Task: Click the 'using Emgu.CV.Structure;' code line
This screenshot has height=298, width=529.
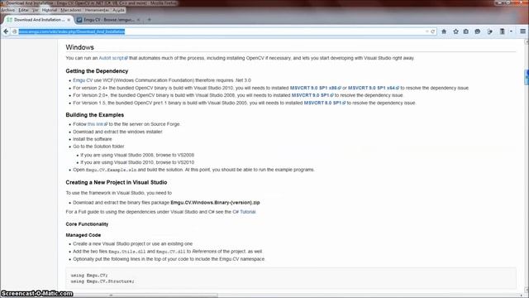Action: coord(102,281)
